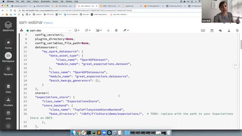242x136 pixels.
Task: Open the Clusters page
Action: [8, 102]
